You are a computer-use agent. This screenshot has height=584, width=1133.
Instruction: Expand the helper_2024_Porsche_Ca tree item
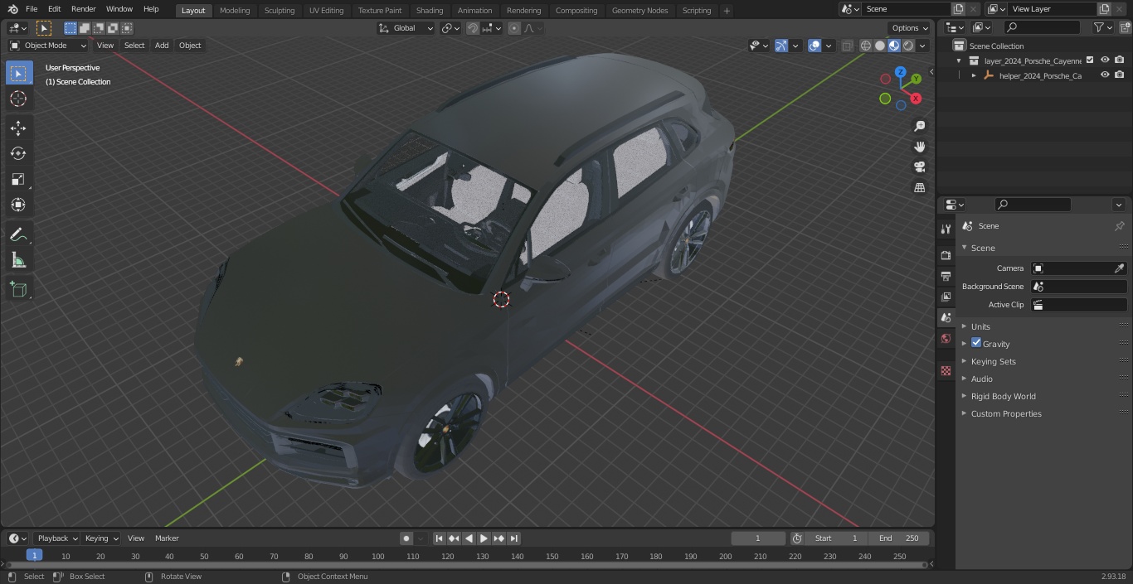[x=974, y=75]
